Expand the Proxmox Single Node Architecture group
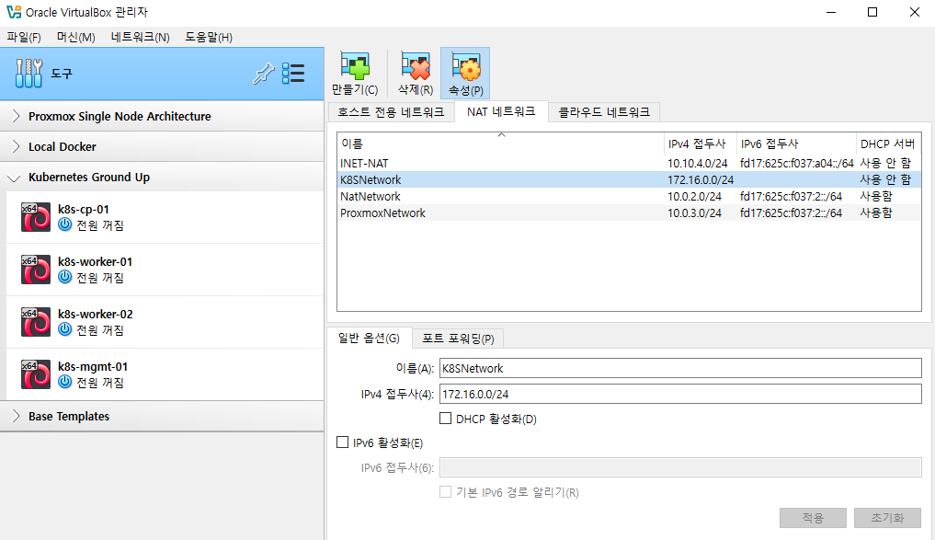935x540 pixels. click(17, 116)
